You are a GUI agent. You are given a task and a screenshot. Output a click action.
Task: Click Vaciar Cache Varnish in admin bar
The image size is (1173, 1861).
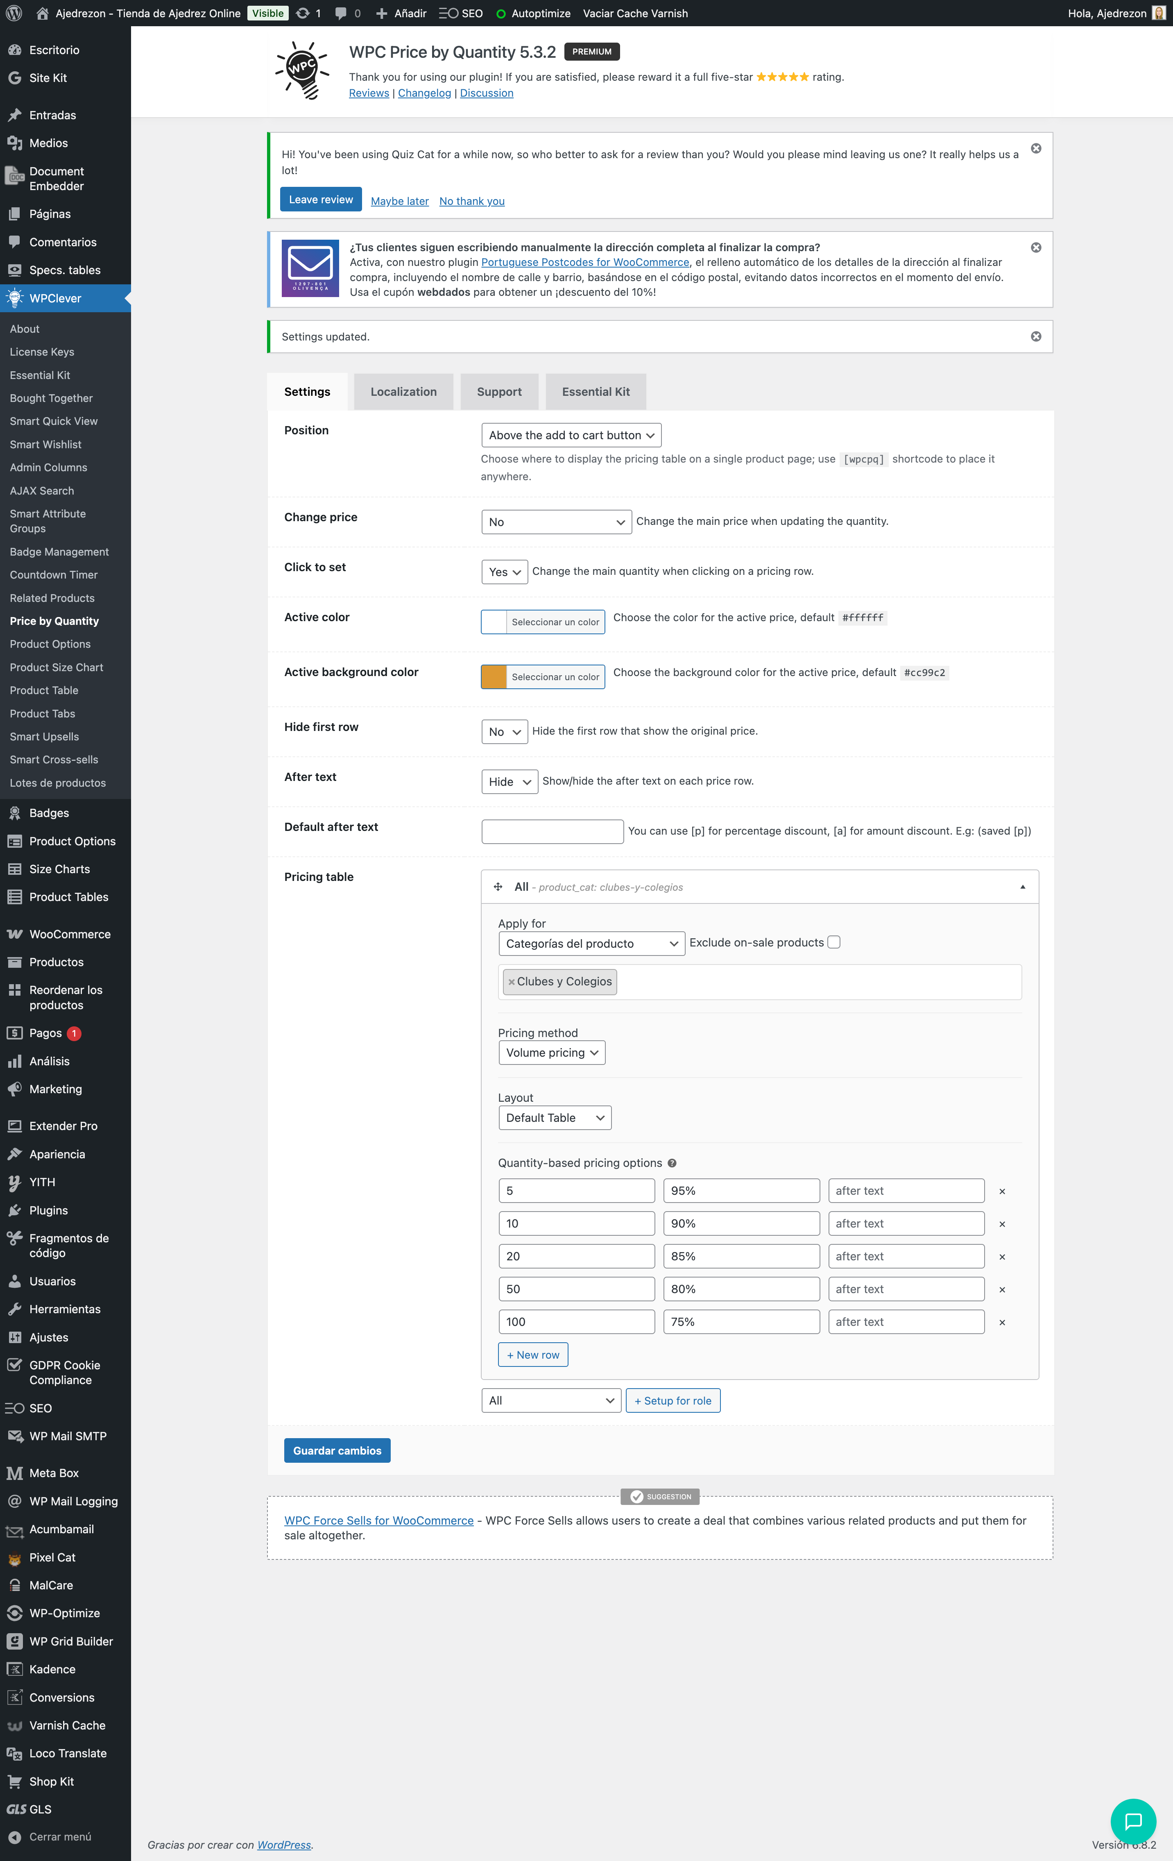click(635, 13)
